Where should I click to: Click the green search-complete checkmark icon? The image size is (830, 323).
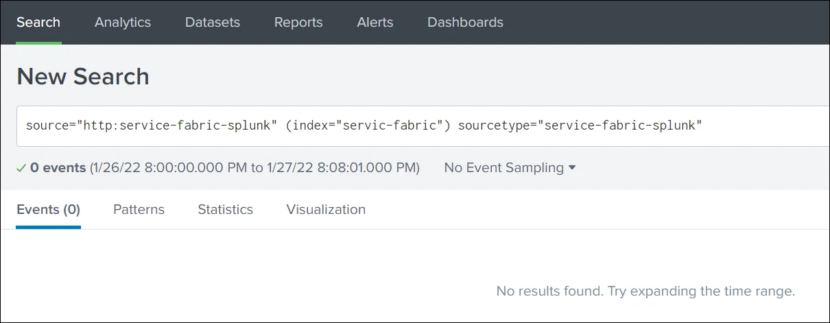(21, 168)
